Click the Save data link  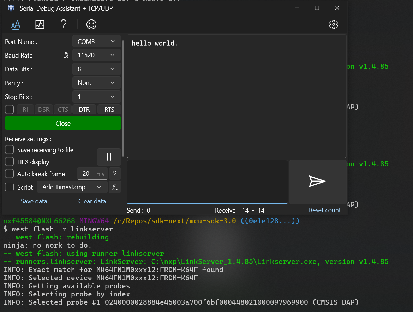pos(34,201)
